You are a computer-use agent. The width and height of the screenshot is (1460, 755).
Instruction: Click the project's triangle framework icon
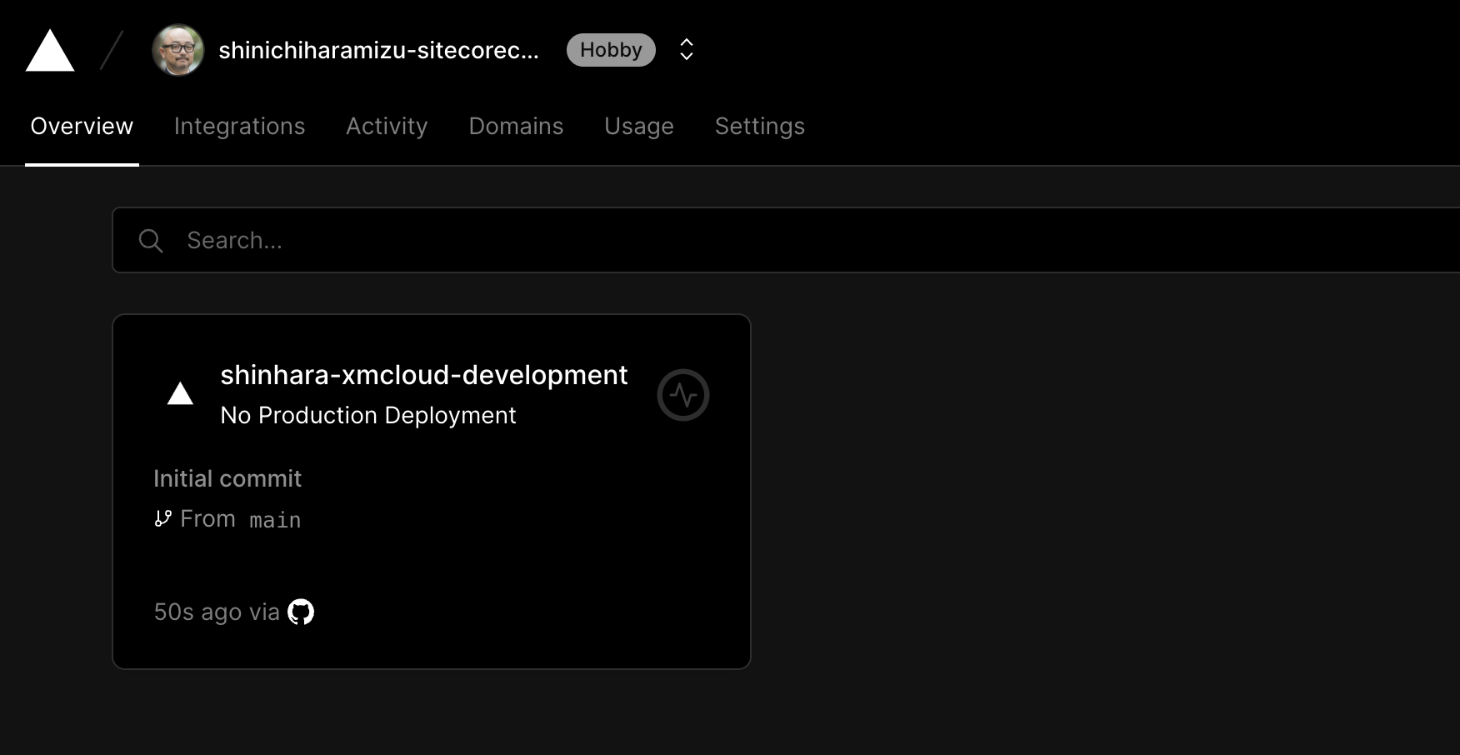(x=180, y=393)
